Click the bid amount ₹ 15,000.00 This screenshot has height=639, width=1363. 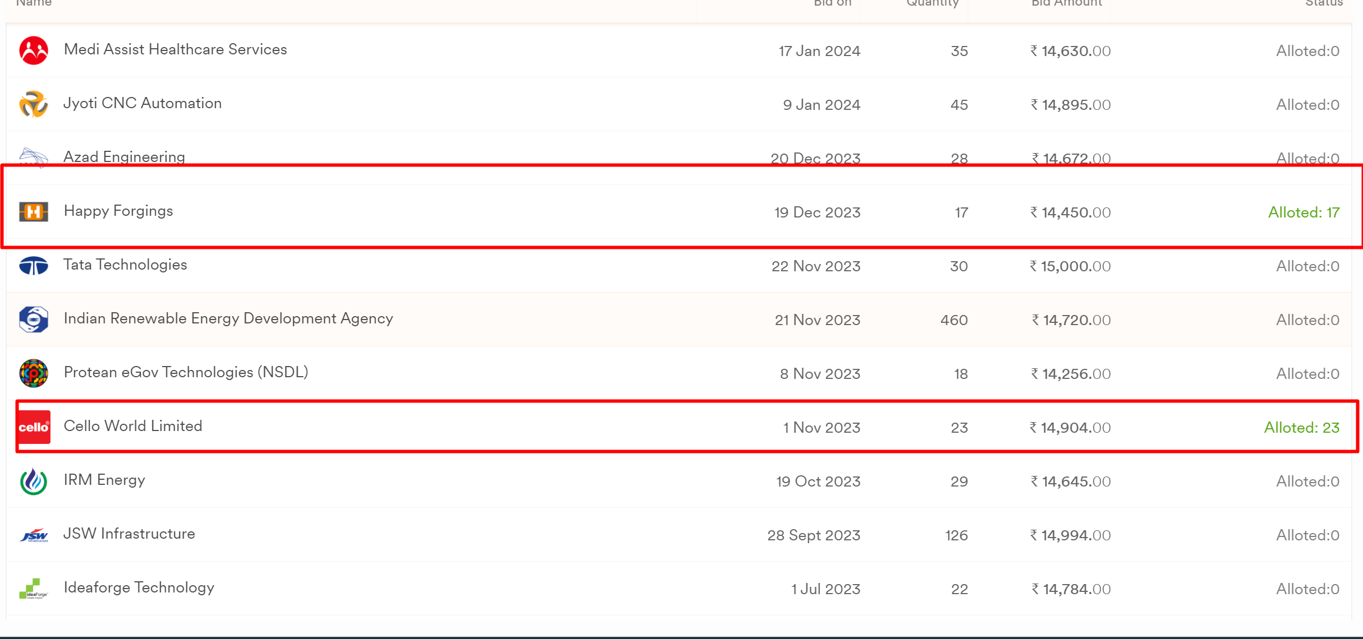[1070, 266]
